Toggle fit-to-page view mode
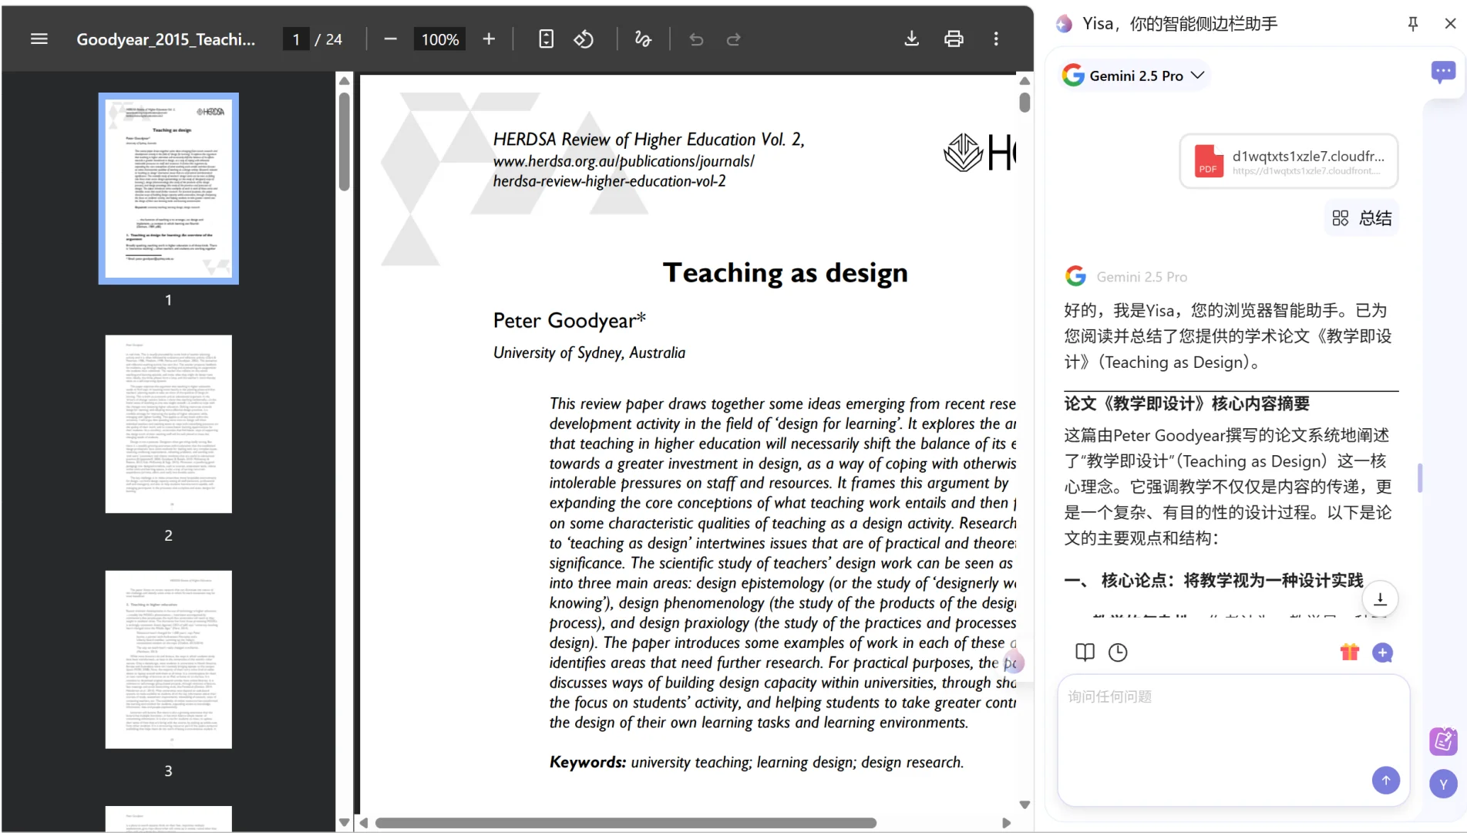This screenshot has width=1467, height=833. [x=546, y=39]
